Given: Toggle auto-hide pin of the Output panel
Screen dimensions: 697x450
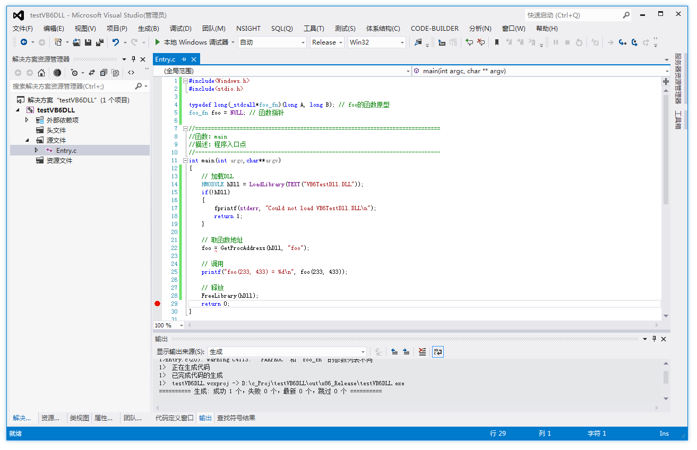Looking at the screenshot, I should [654, 339].
